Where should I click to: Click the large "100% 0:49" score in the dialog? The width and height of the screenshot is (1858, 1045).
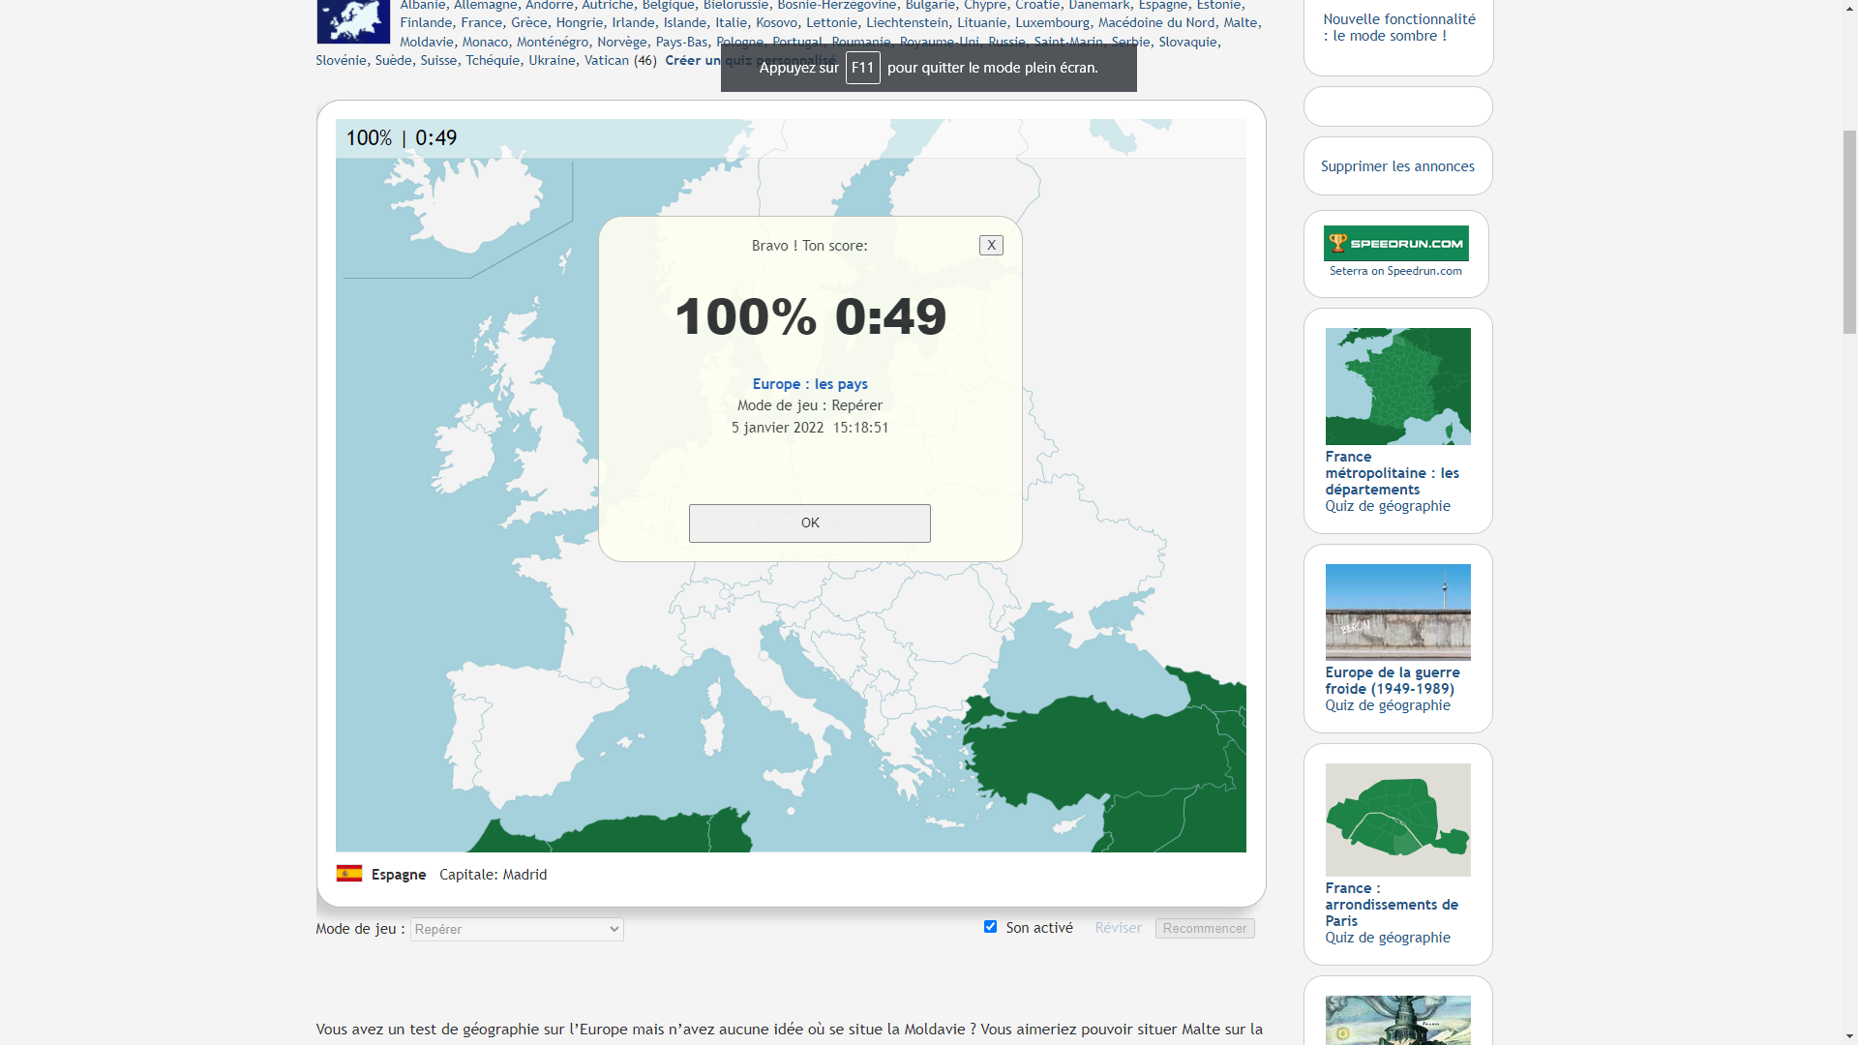(x=810, y=317)
